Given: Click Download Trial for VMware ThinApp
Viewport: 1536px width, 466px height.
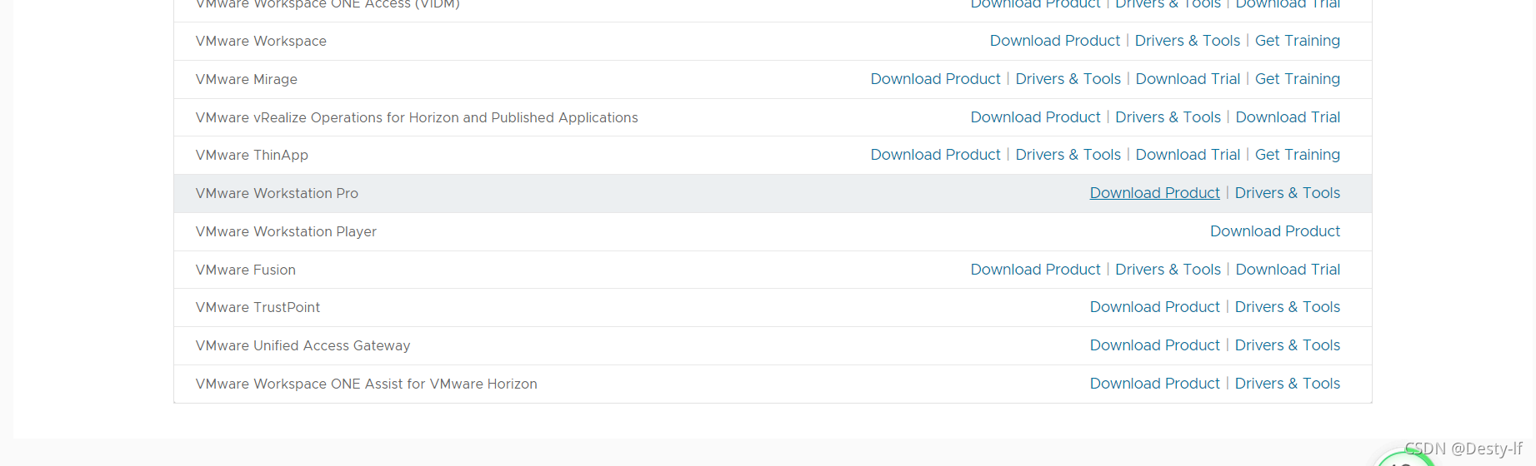Looking at the screenshot, I should [1188, 155].
